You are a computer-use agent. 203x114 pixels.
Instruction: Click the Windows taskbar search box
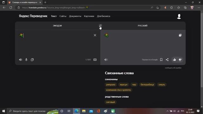[x=33, y=111]
